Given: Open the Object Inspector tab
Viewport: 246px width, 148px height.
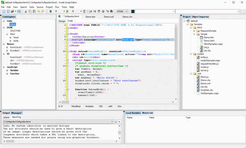Looking at the screenshot, I should click(200, 17).
